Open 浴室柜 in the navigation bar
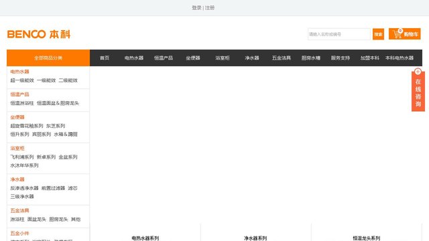Screen dimensions: 429x241 [x=223, y=58]
